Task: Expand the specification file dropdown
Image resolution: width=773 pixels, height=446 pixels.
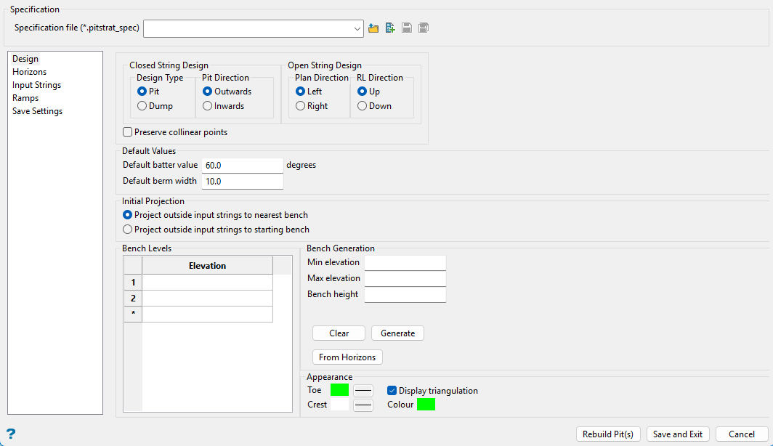Action: (357, 28)
